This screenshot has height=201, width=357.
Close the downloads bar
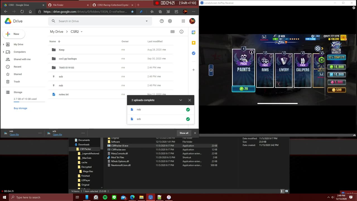coord(195,133)
